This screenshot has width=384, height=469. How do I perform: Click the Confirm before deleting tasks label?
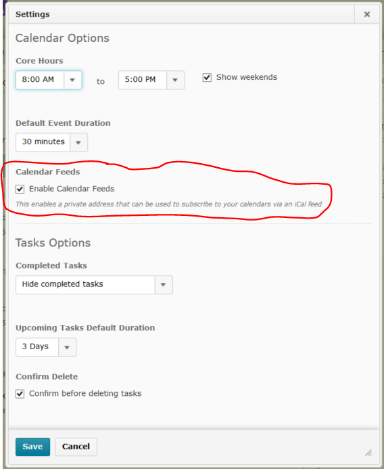(85, 393)
